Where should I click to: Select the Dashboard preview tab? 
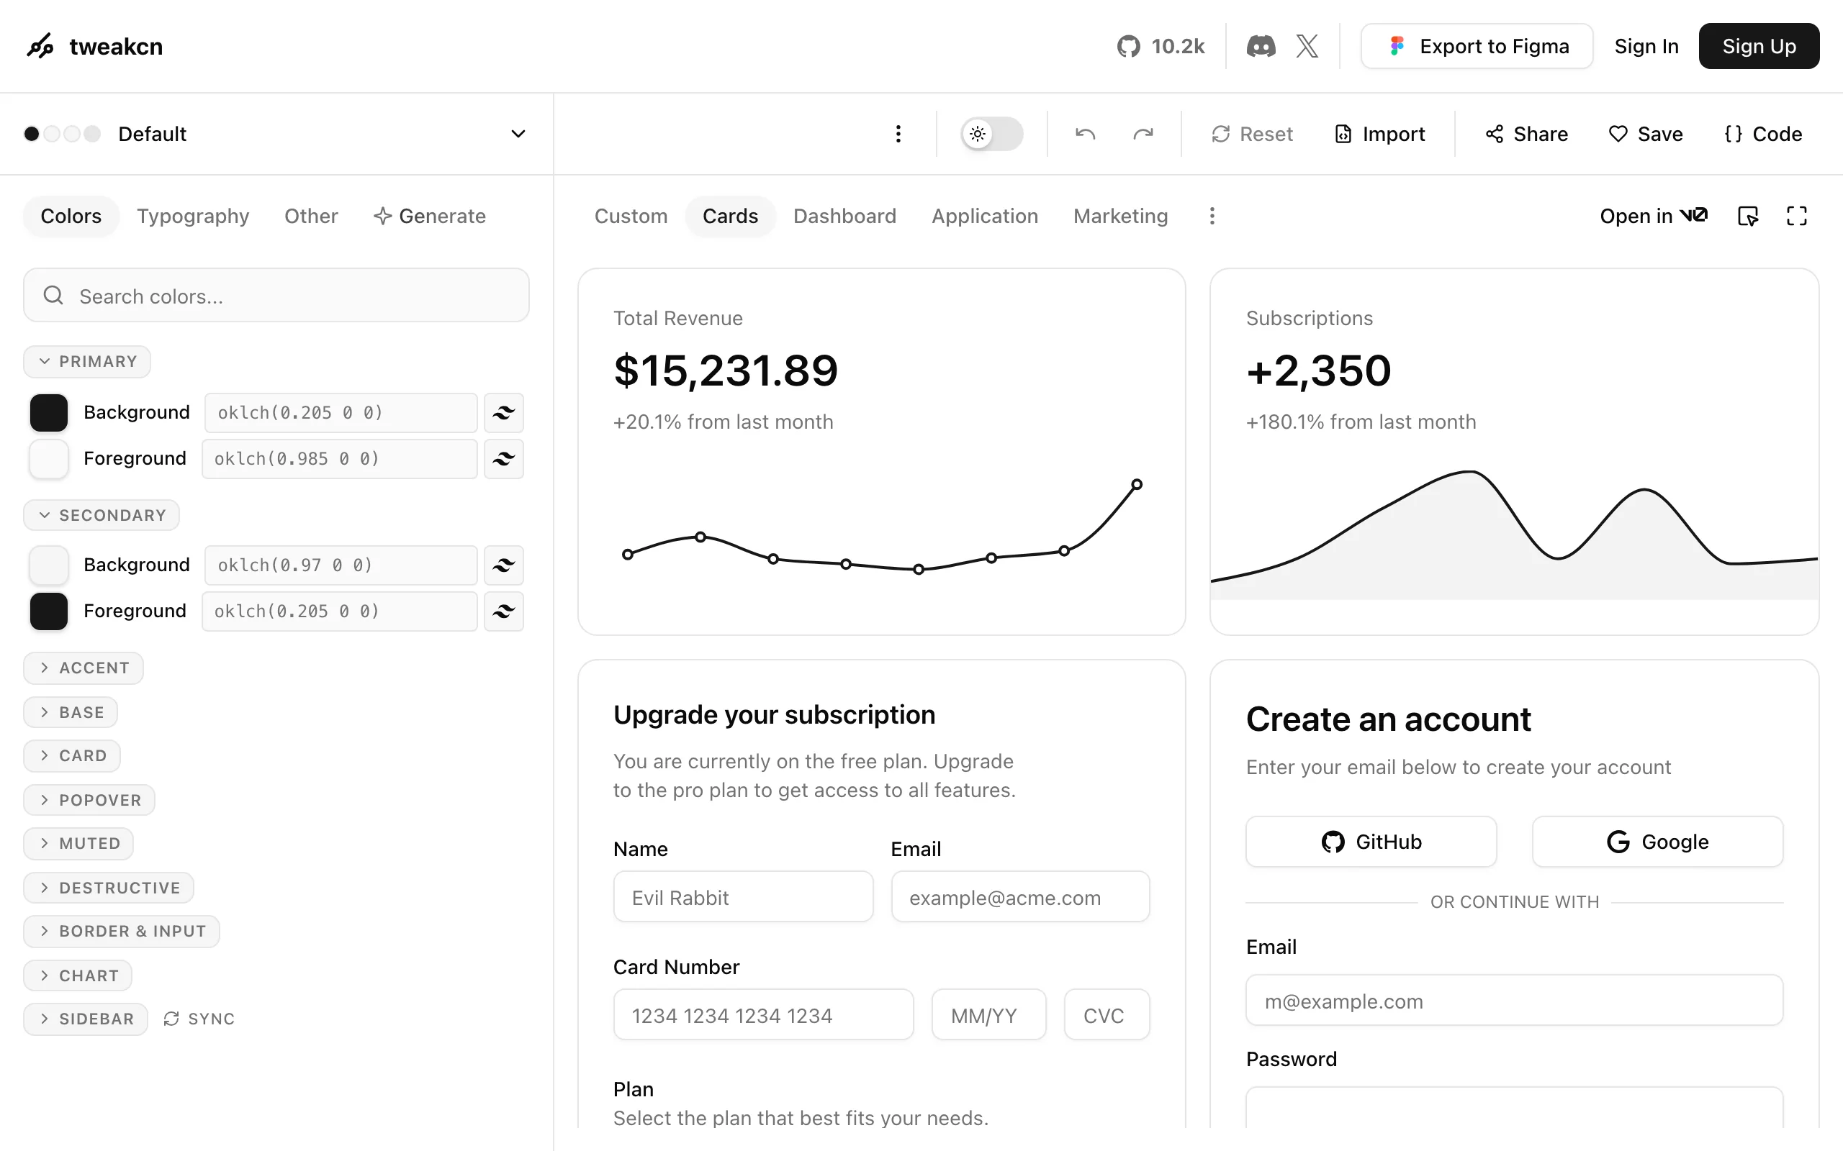pyautogui.click(x=844, y=217)
